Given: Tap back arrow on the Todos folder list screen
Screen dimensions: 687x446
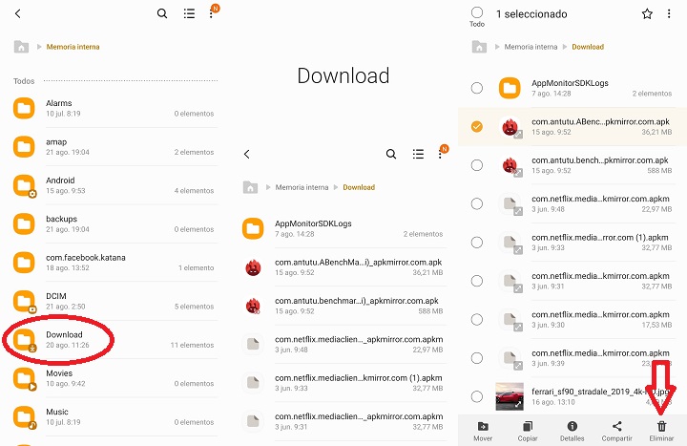Looking at the screenshot, I should 18,13.
